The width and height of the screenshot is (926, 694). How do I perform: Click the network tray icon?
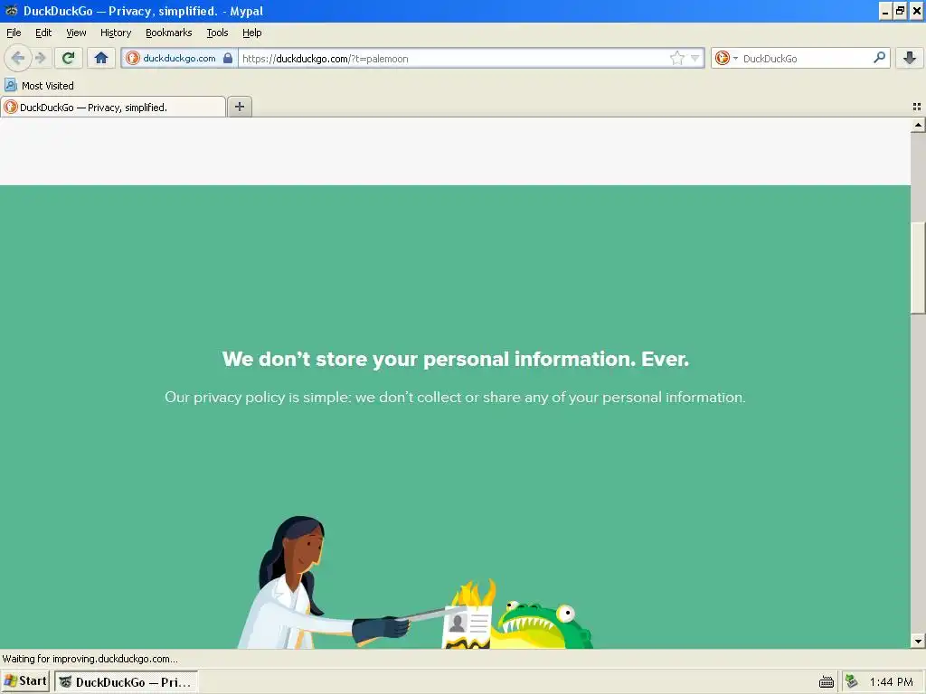851,681
